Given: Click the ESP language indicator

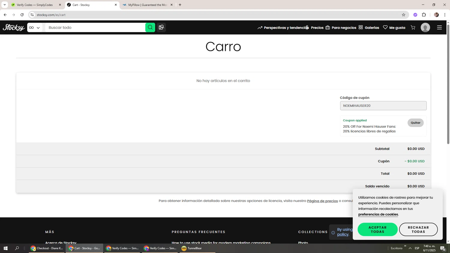Looking at the screenshot, I should 417,248.
